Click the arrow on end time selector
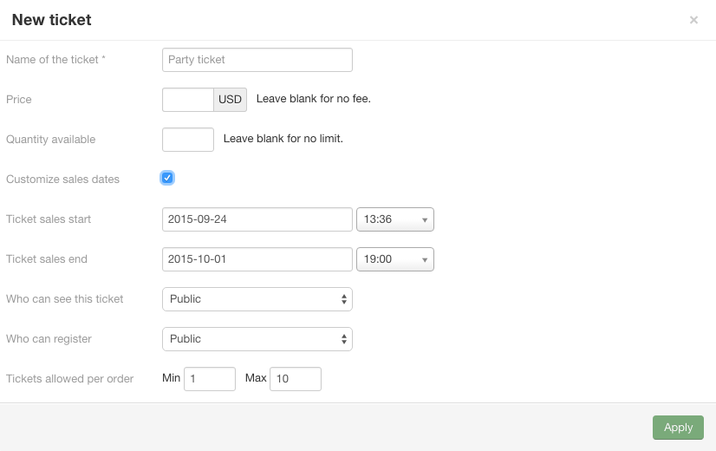 (x=425, y=260)
